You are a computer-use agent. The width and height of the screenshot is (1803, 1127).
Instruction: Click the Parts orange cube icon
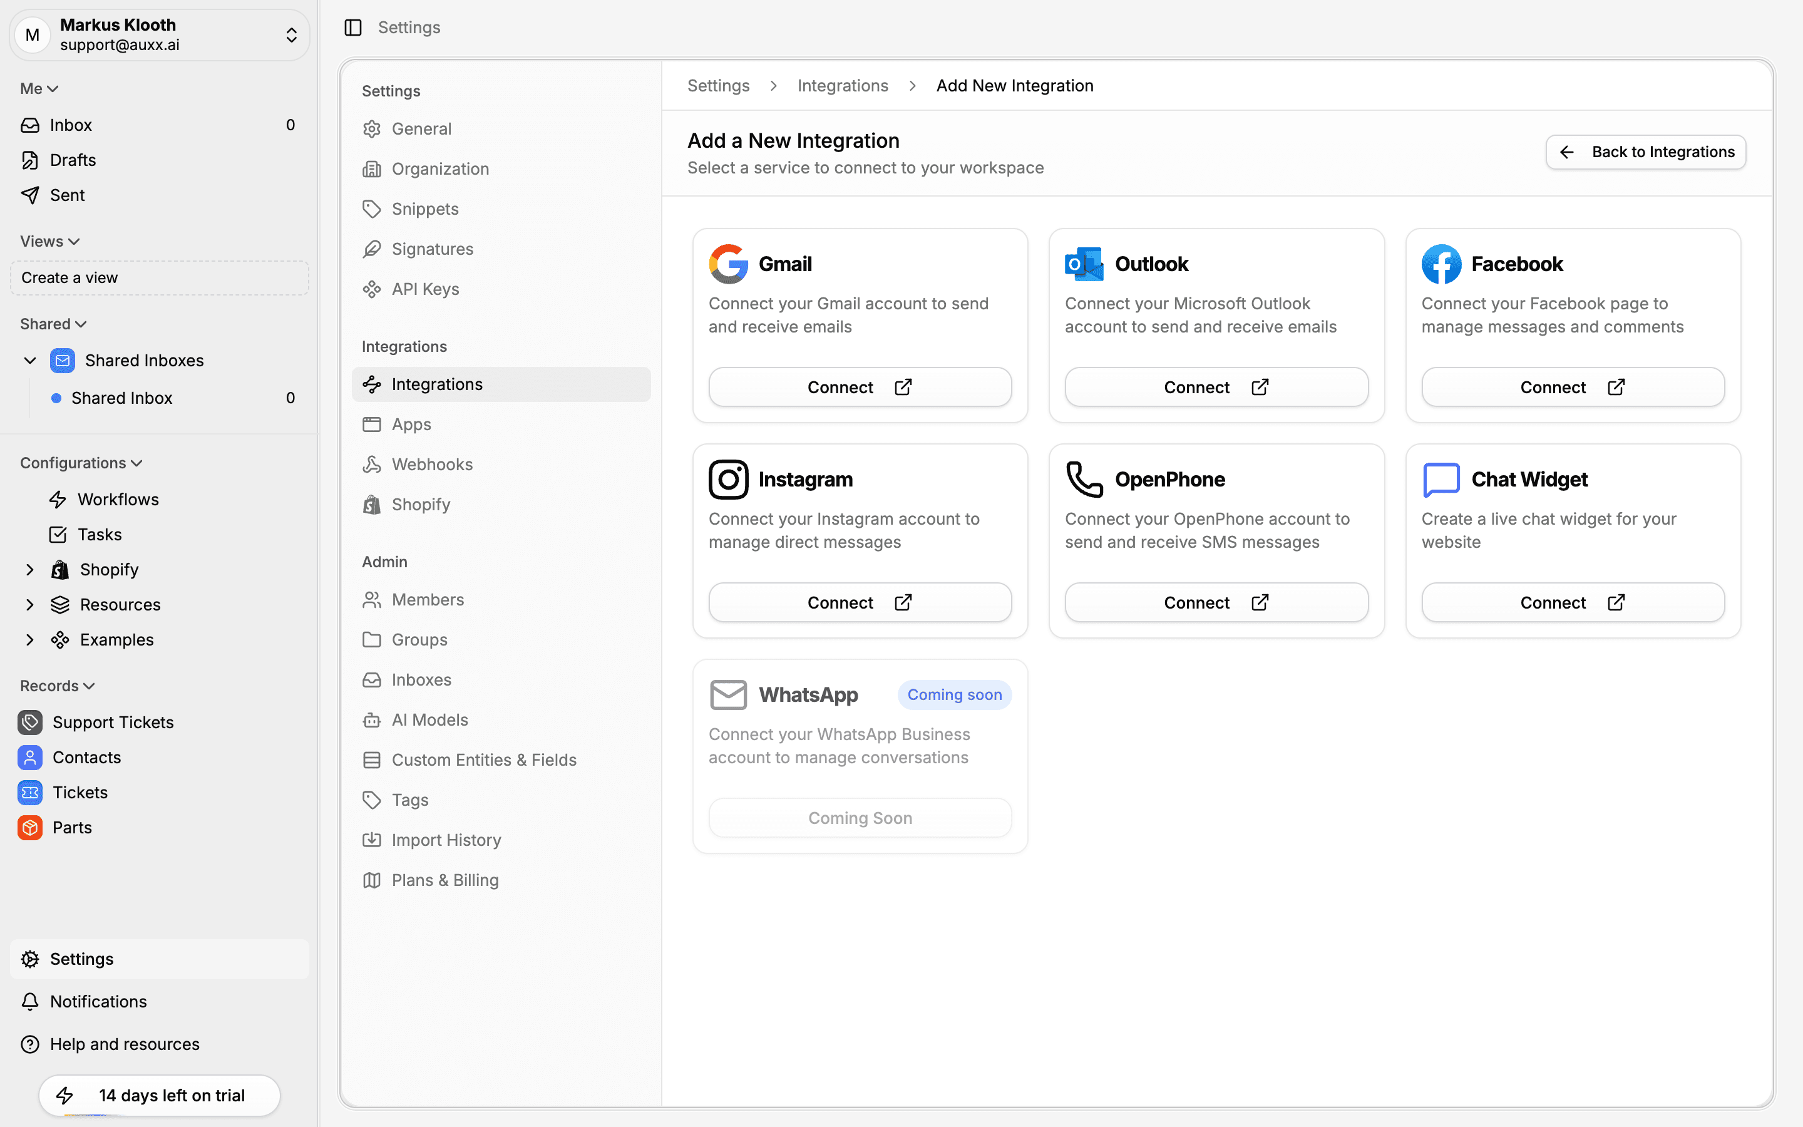[x=30, y=827]
